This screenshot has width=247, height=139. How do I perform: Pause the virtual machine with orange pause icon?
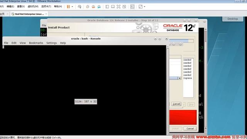click(x=68, y=7)
